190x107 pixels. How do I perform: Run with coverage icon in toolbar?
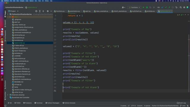tap(151, 7)
